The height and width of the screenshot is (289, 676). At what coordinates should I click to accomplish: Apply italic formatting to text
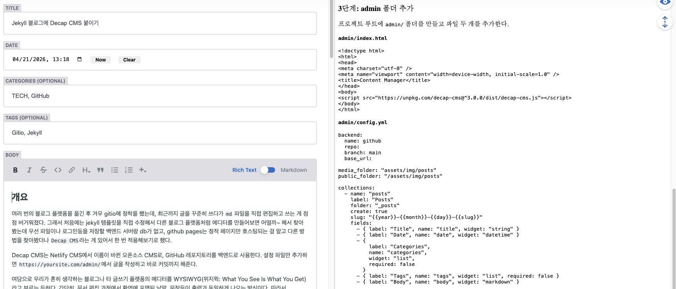click(29, 170)
